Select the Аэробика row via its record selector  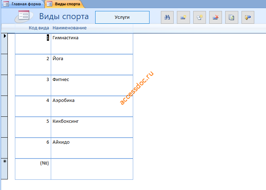4,106
